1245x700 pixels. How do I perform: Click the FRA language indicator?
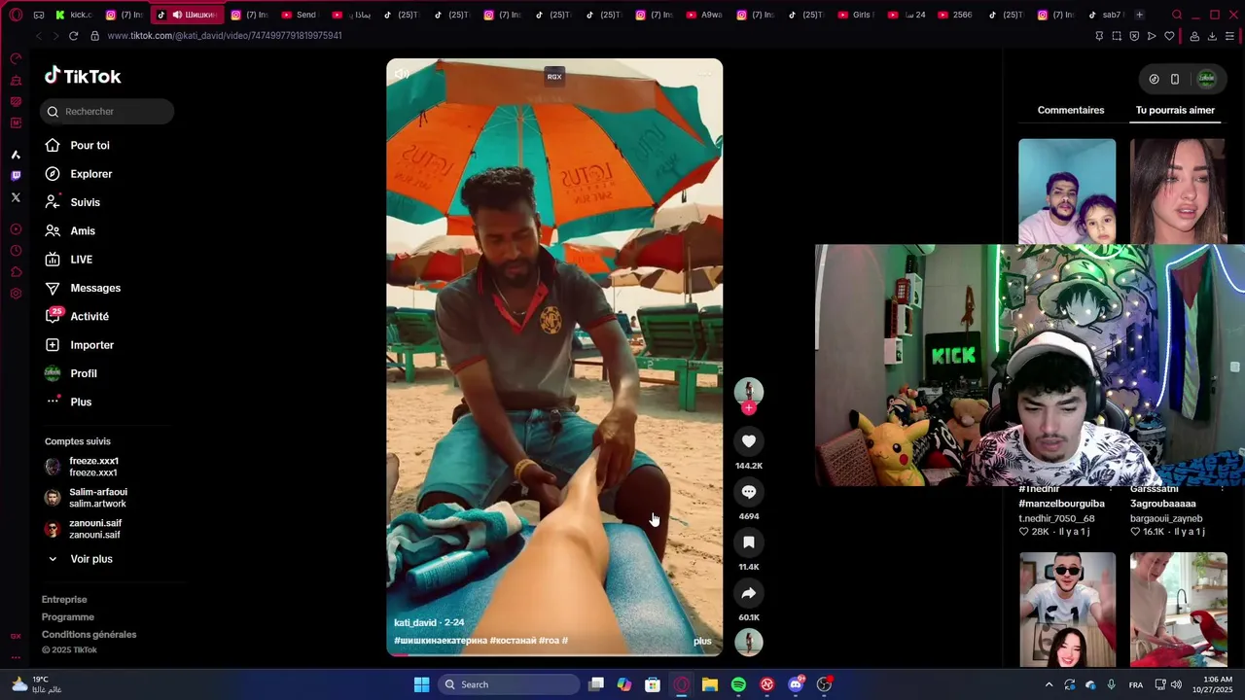click(1135, 684)
